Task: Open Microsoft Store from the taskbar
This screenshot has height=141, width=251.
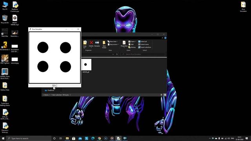Action: point(74,138)
